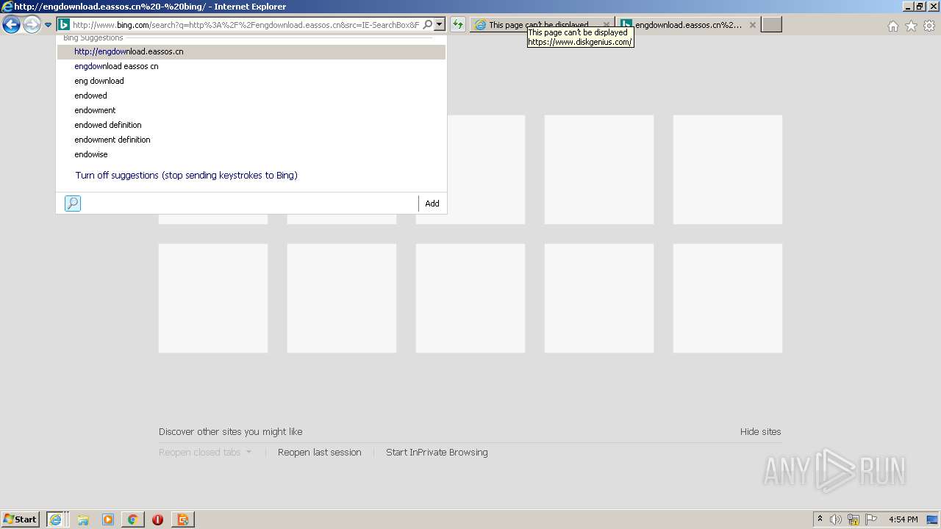Screen dimensions: 941x529
Task: Choose the 'endowment' suggestion
Action: pyautogui.click(x=251, y=110)
